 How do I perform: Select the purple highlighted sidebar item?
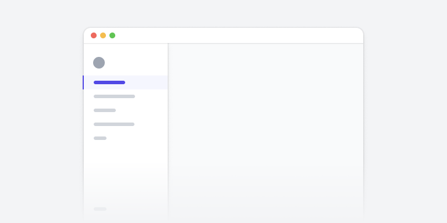pyautogui.click(x=109, y=82)
